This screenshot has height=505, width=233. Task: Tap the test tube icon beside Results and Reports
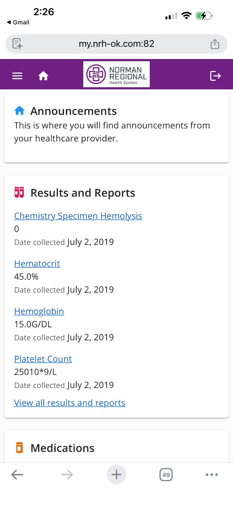coord(20,193)
